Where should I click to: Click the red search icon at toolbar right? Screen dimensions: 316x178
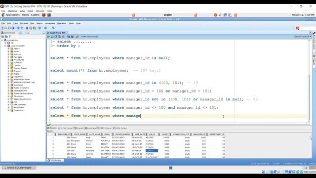coord(297,28)
